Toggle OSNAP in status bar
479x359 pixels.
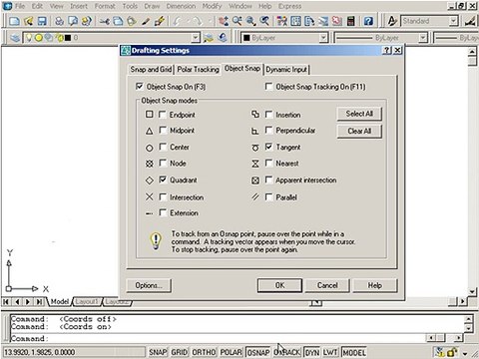click(258, 352)
